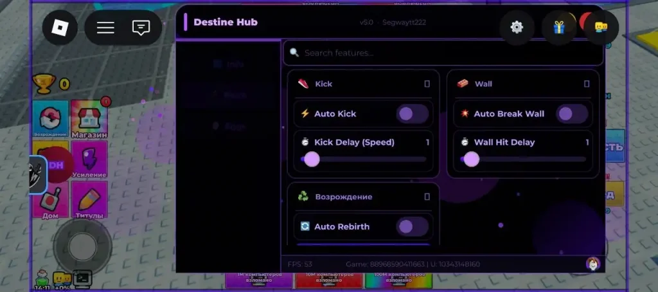Collapse the Возрождение section in hub
The image size is (658, 292).
pyautogui.click(x=427, y=197)
